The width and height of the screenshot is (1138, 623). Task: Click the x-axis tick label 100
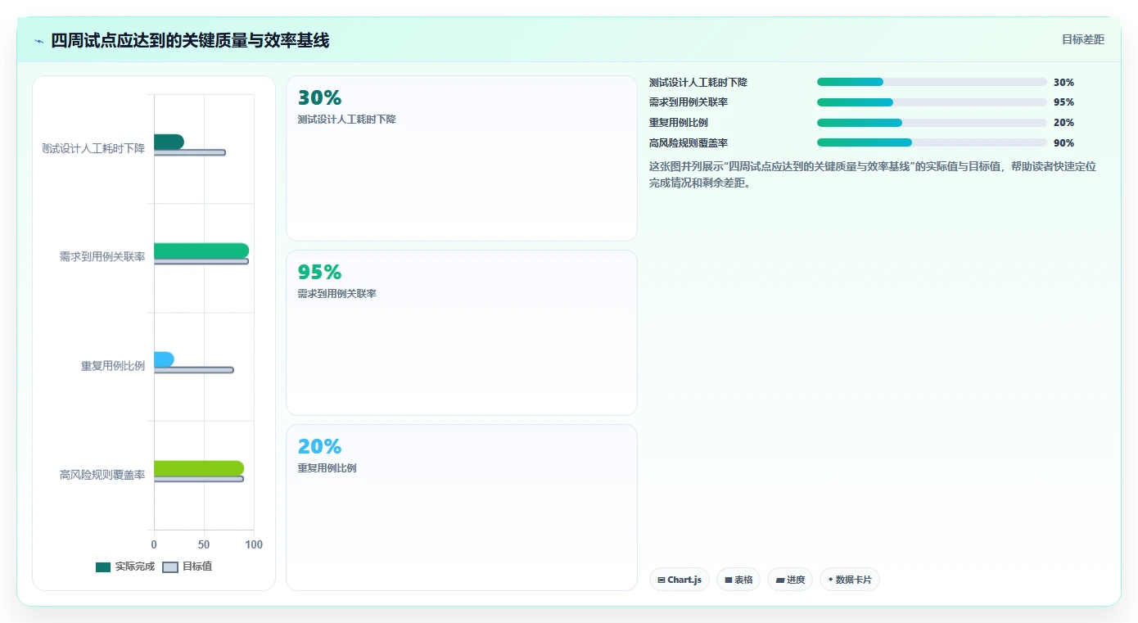click(254, 544)
